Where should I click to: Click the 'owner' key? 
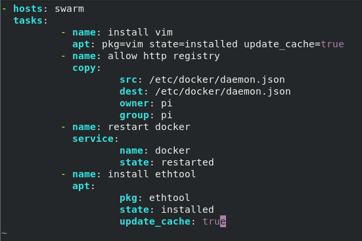tap(135, 103)
